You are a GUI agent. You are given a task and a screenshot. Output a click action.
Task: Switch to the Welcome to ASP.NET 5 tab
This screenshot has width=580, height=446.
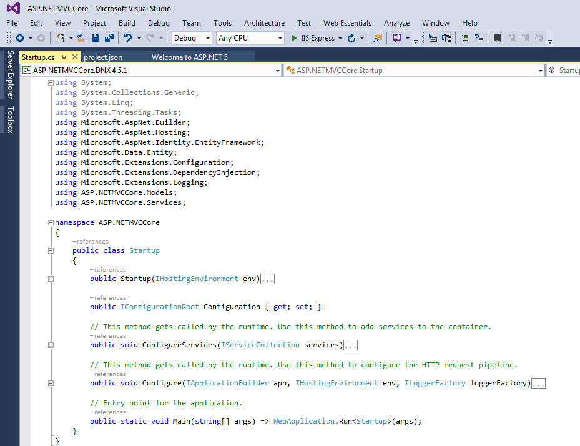(x=190, y=57)
